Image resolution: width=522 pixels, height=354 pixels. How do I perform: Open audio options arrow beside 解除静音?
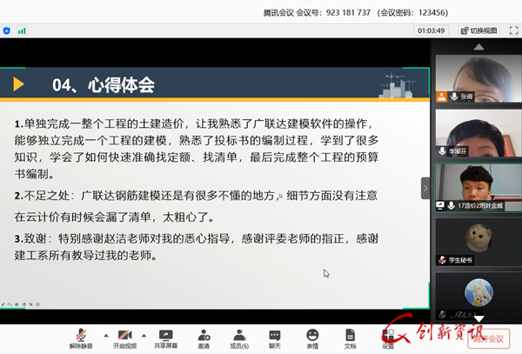(106, 336)
